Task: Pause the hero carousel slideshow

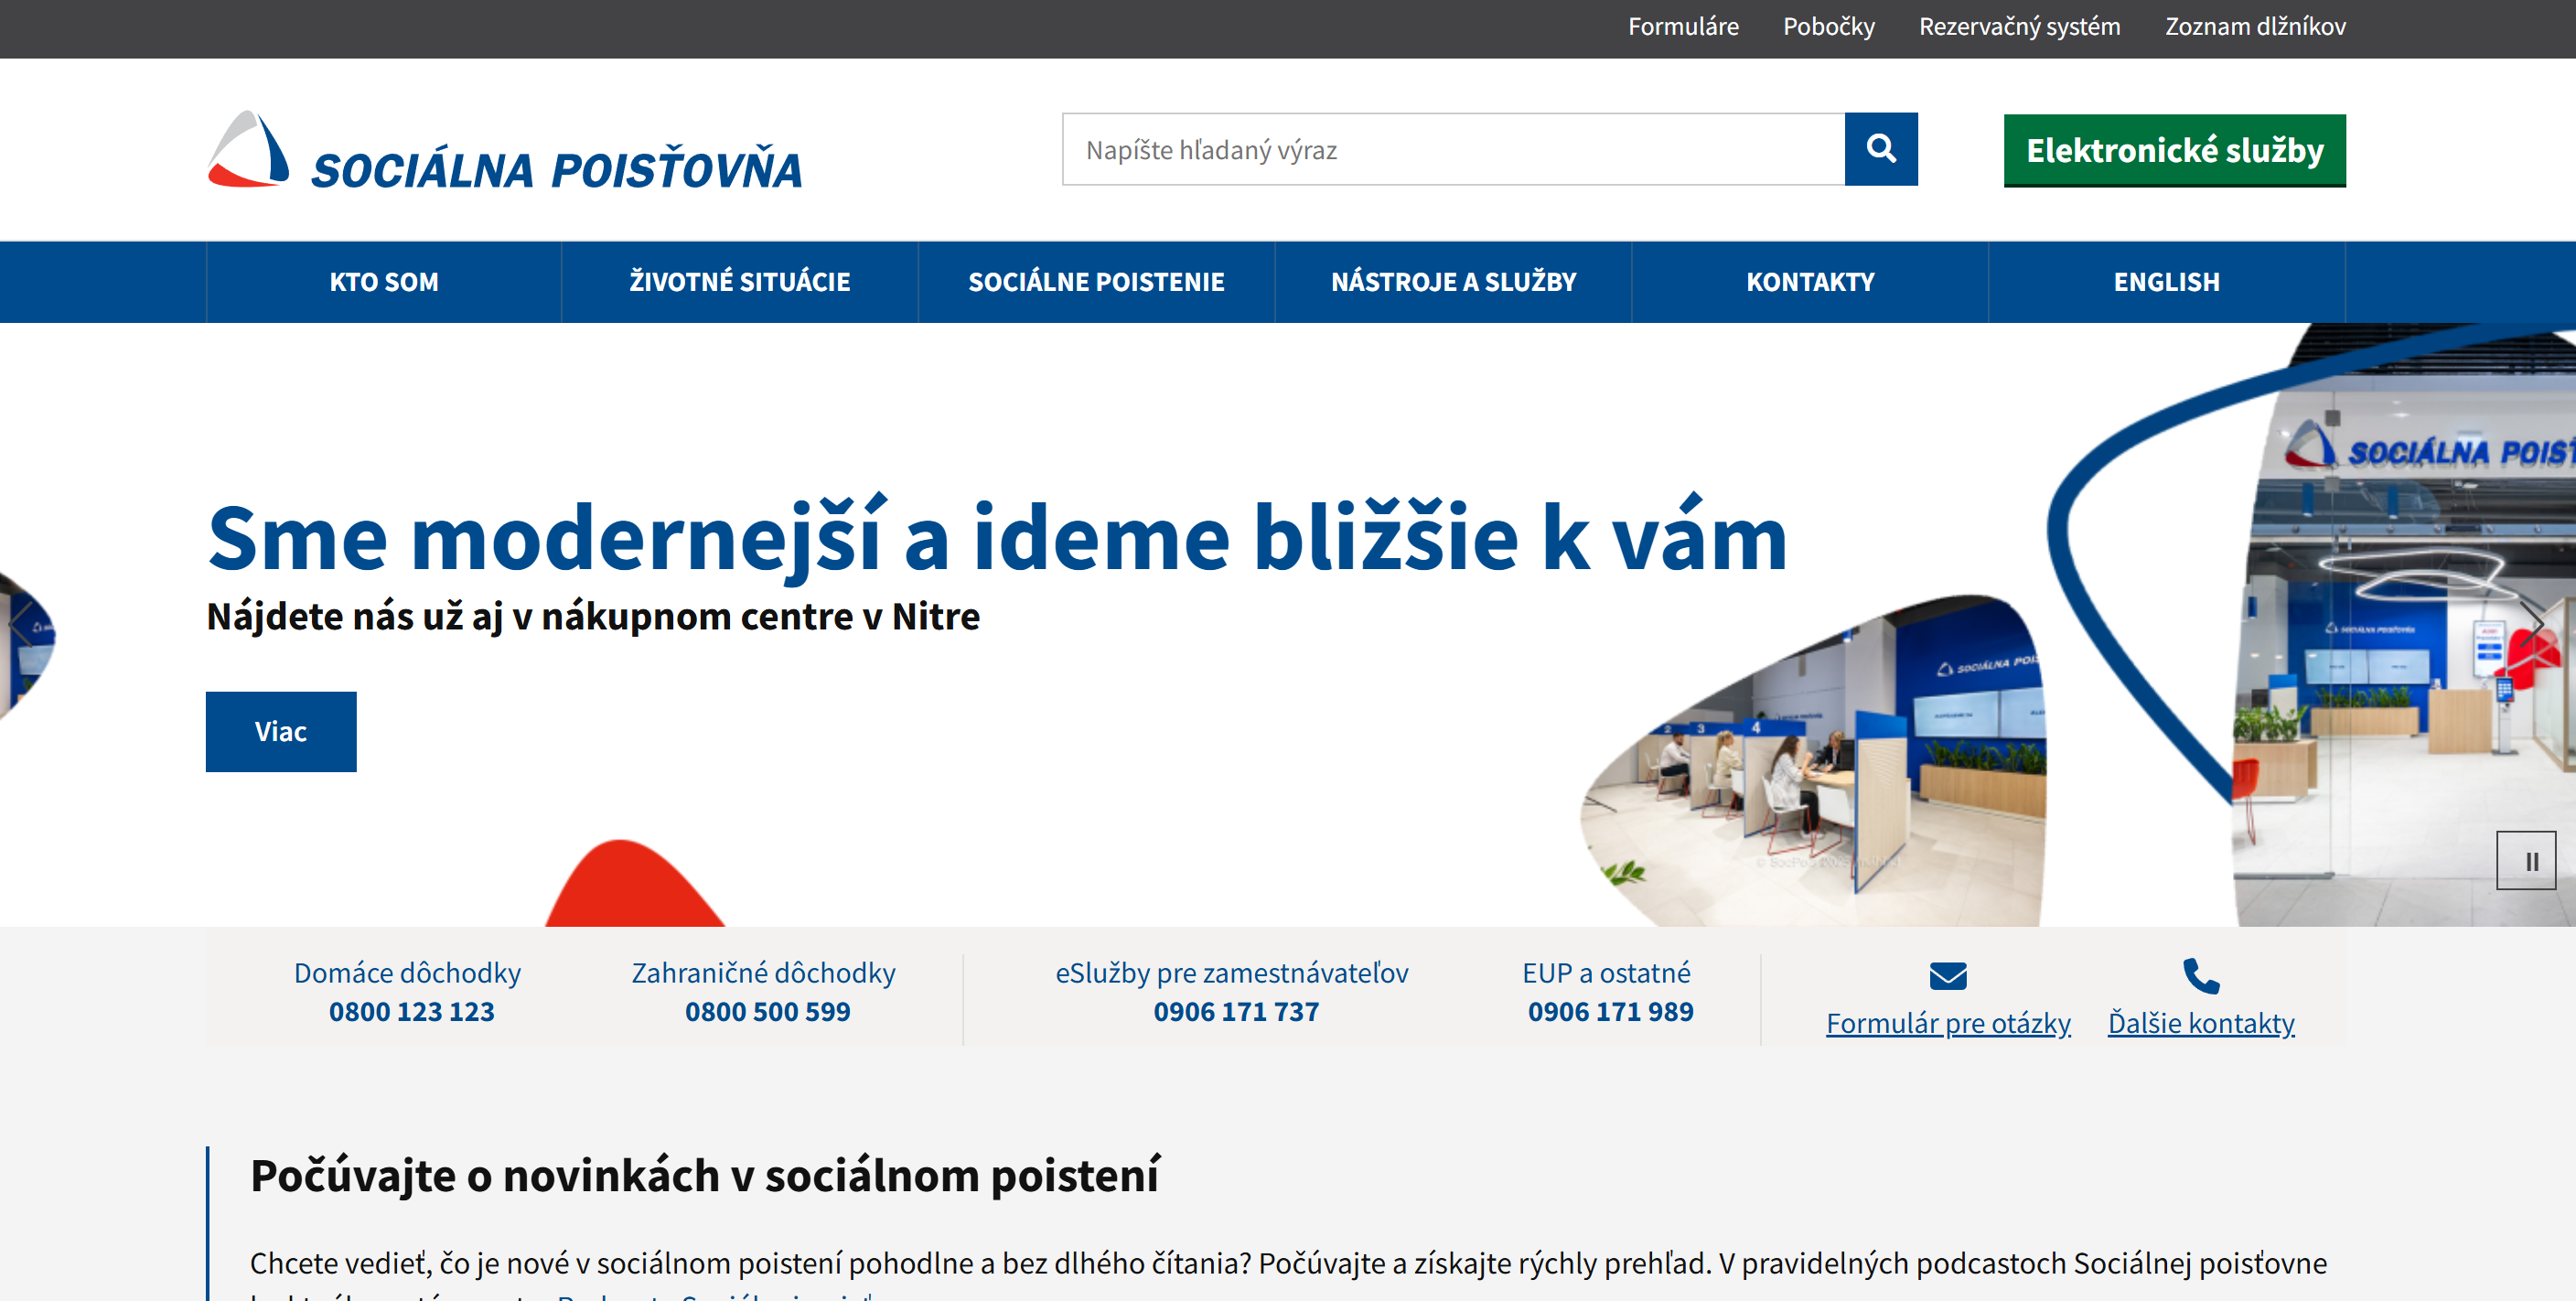Action: 2525,860
